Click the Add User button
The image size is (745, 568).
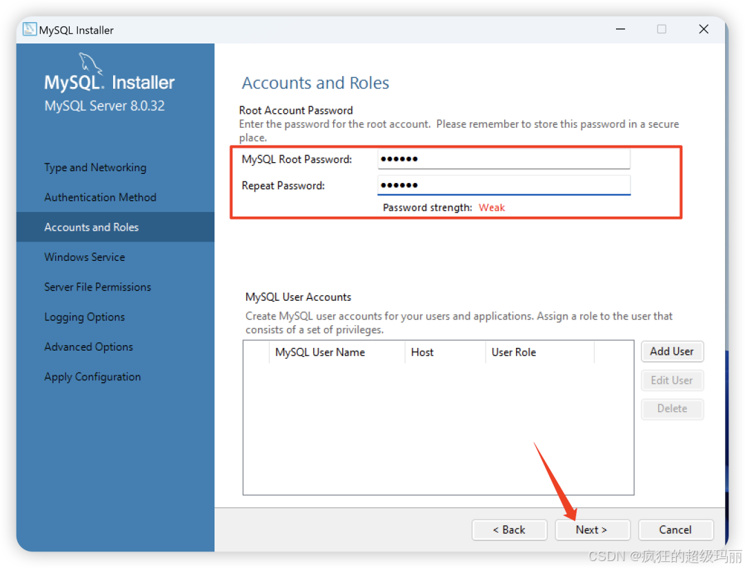(x=672, y=351)
